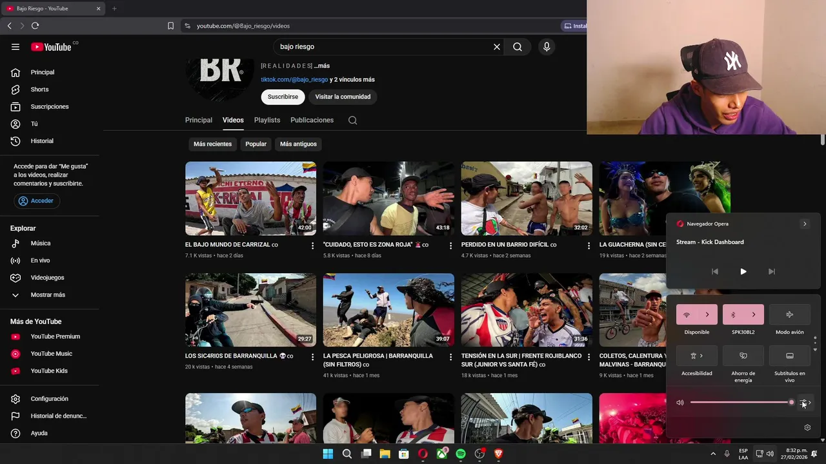
Task: Open options menu for PERDIDO EN UN BARRIO DIFÍCIL
Action: coord(589,246)
